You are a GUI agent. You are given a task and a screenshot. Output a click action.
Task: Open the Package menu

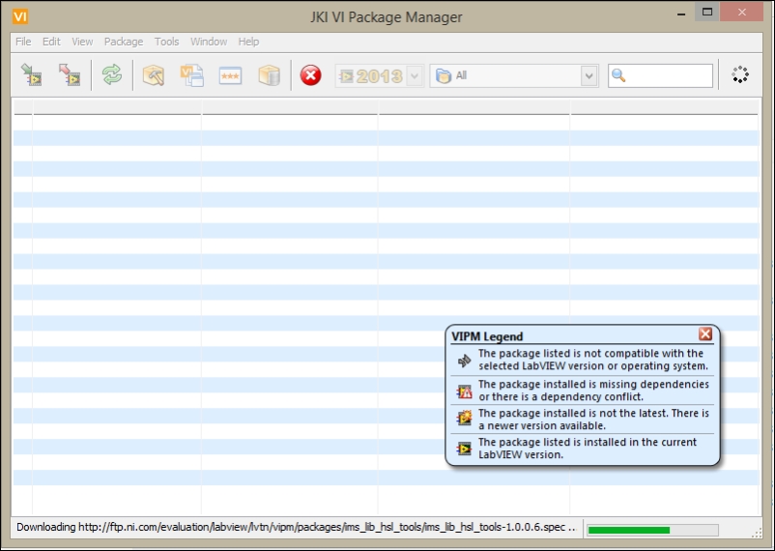124,42
